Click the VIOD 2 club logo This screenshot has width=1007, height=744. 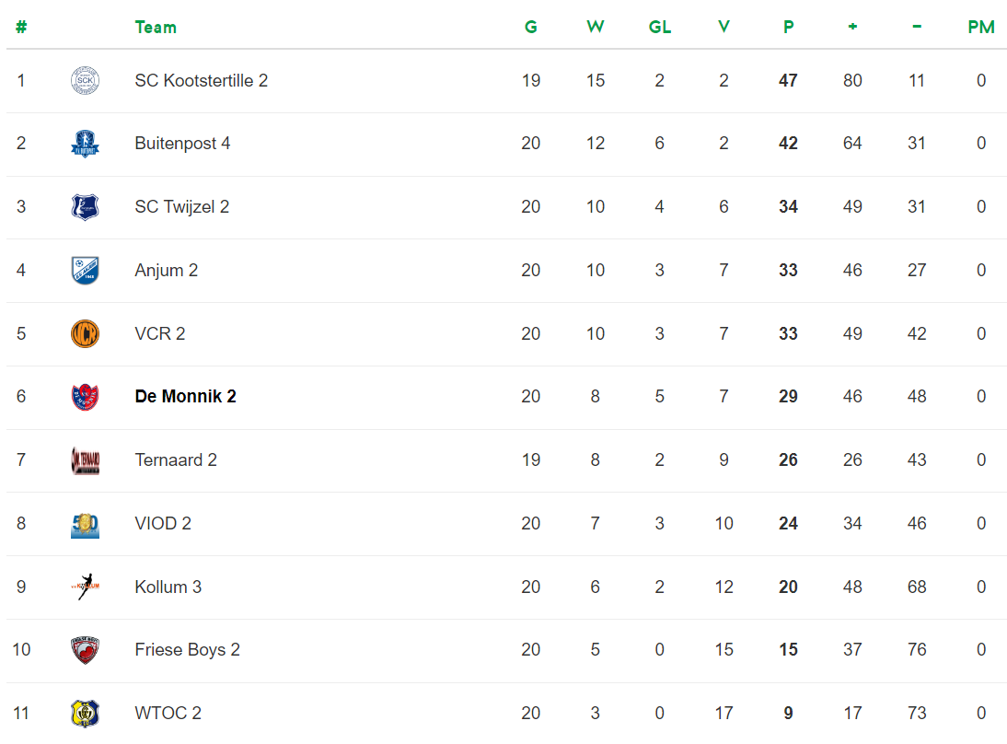point(85,524)
